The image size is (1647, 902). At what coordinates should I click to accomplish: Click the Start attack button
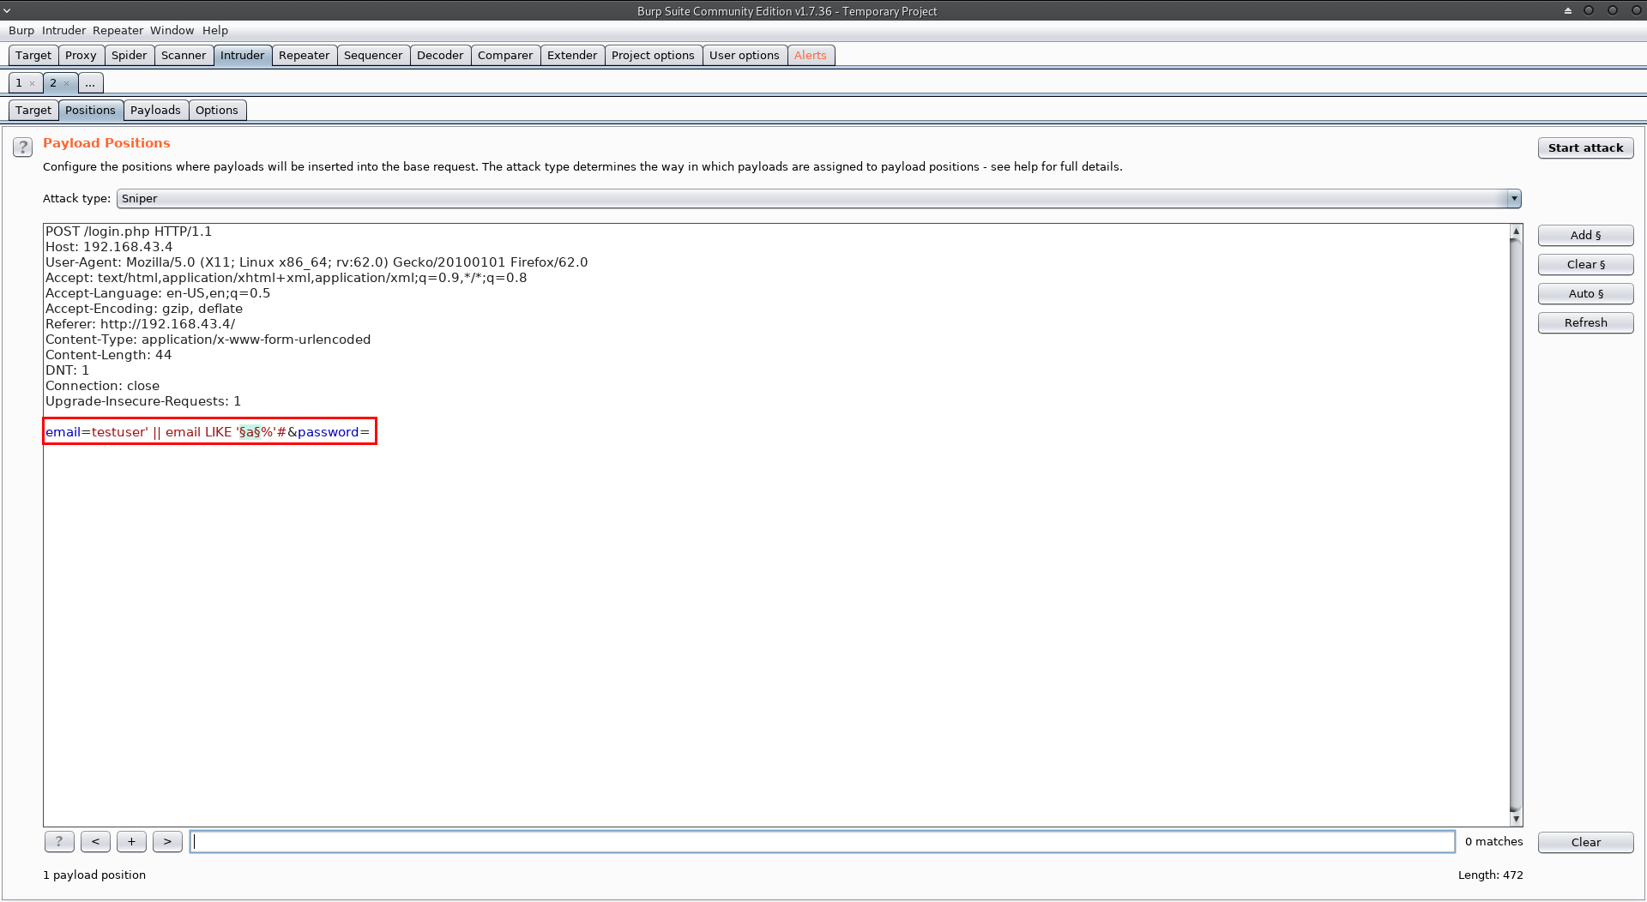pyautogui.click(x=1585, y=148)
